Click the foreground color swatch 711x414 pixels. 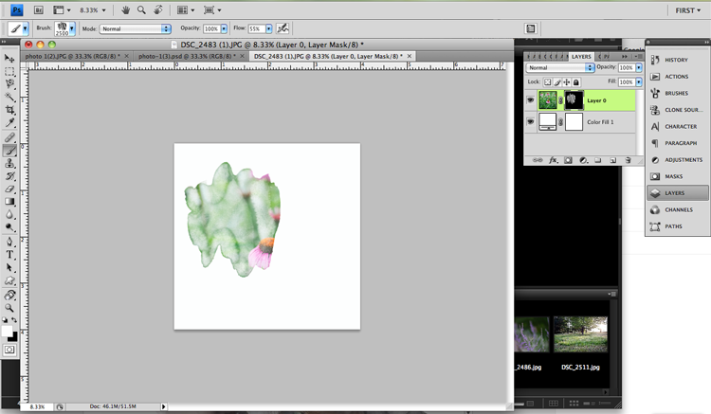tap(8, 331)
